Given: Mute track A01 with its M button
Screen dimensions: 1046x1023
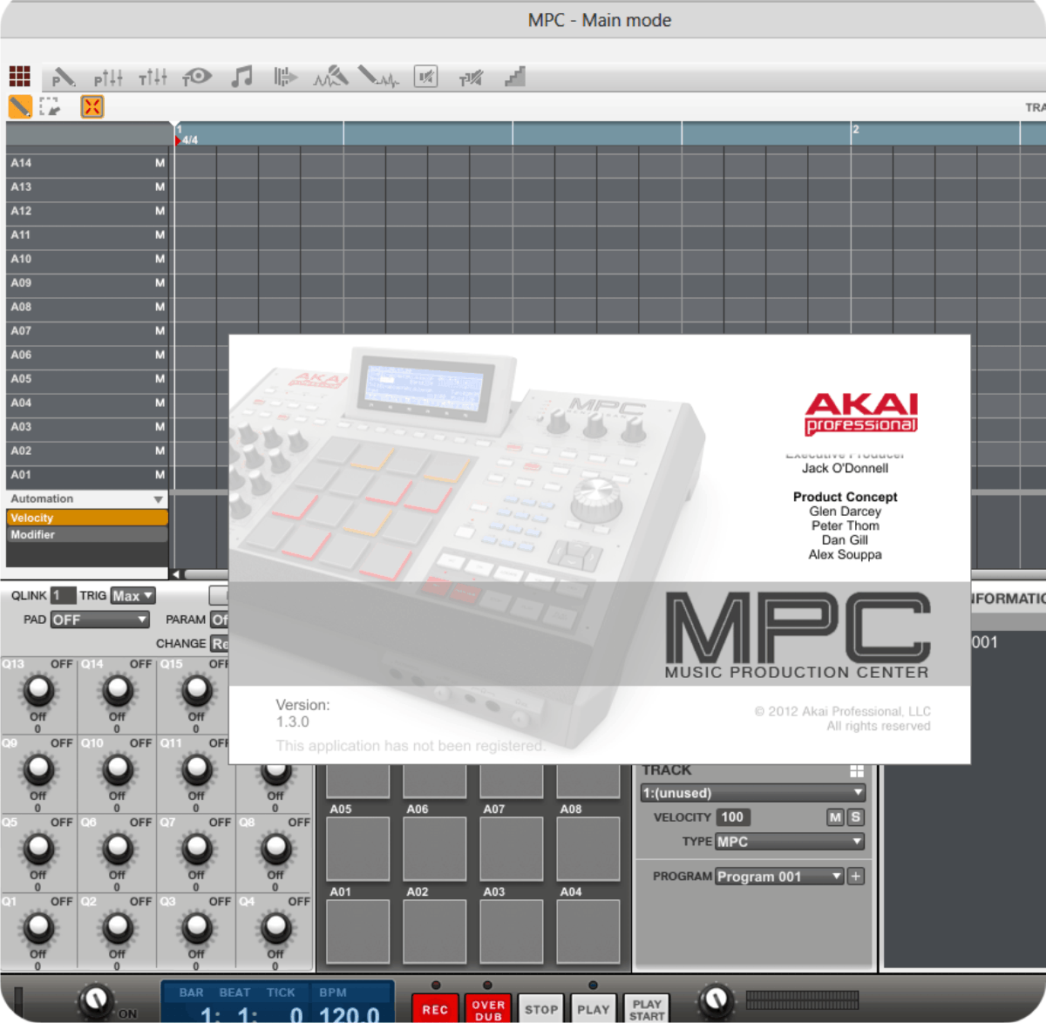Looking at the screenshot, I should (160, 474).
